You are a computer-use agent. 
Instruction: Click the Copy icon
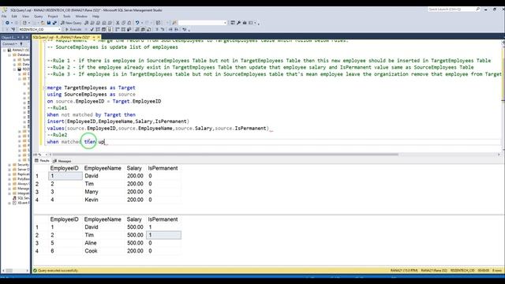tap(123, 23)
